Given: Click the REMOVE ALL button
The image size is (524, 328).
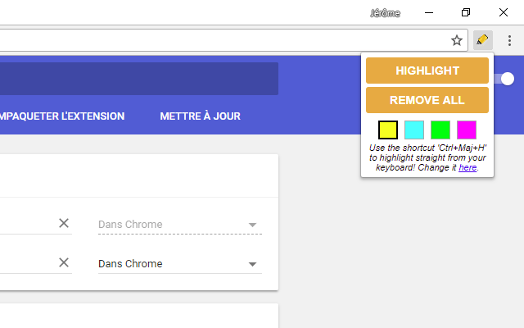Looking at the screenshot, I should pos(427,100).
